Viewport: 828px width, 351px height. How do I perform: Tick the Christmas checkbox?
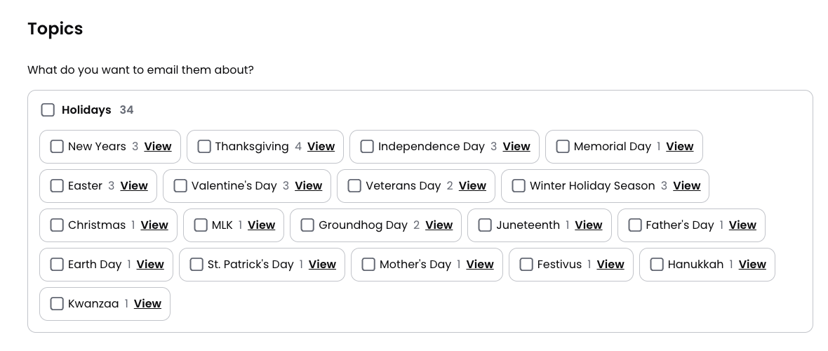click(x=57, y=225)
